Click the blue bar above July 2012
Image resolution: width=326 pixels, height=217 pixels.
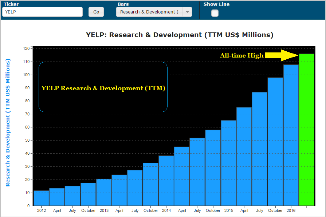coord(72,196)
